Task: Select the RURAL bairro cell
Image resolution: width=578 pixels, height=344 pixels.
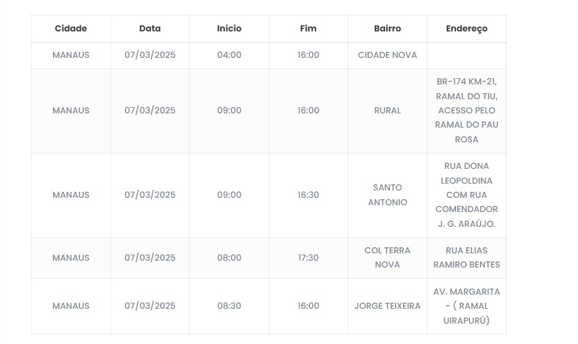Action: coord(387,110)
